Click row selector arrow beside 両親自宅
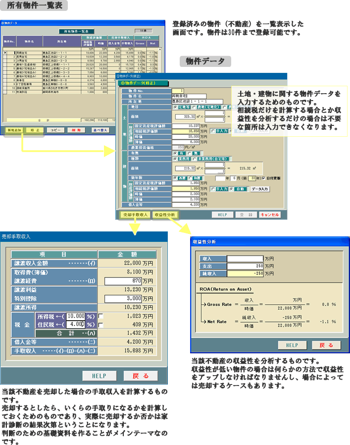The width and height of the screenshot is (350, 445). 5,53
